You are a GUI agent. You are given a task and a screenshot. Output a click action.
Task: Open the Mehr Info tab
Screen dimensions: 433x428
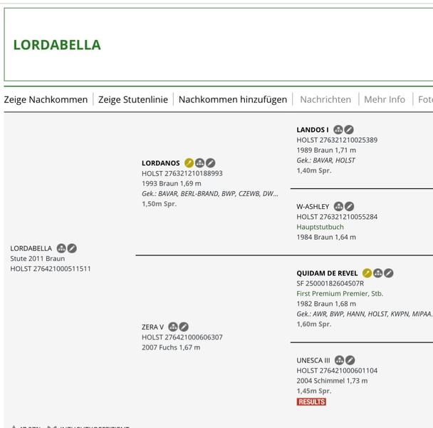coord(385,99)
